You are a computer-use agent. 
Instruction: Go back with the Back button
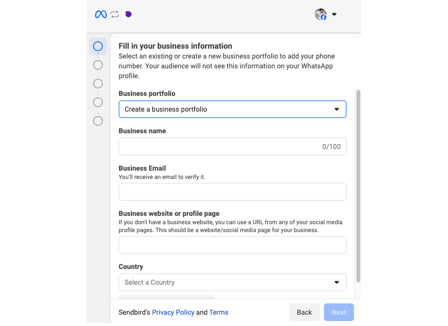pyautogui.click(x=304, y=312)
